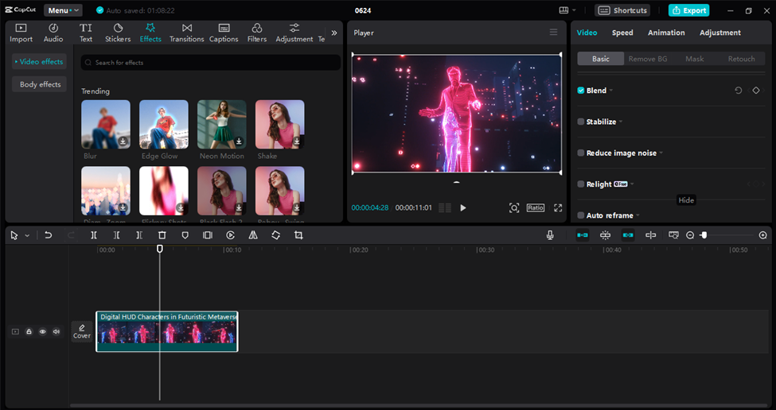Viewport: 776px width, 410px height.
Task: Open the Audio library tab
Action: [53, 33]
